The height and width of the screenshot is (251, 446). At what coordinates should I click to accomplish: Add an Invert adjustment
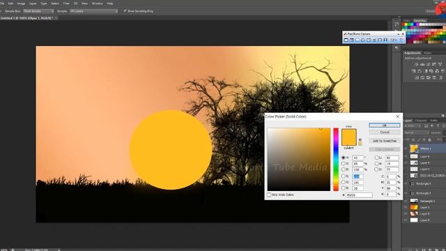click(417, 77)
